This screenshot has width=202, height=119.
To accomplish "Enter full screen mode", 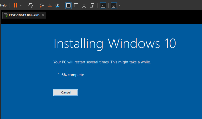I will [x=84, y=5].
